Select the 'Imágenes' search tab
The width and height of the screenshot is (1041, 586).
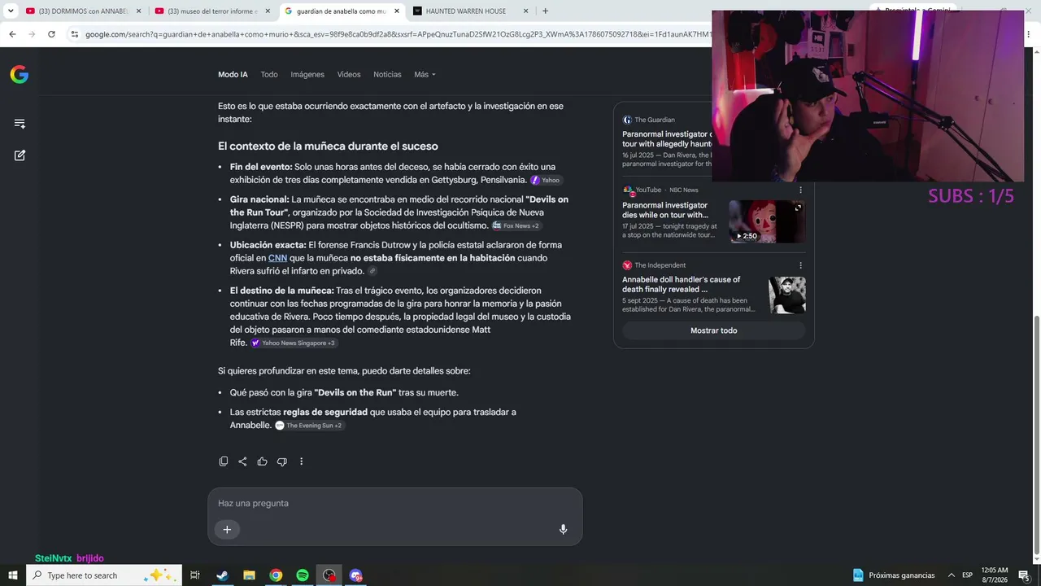pyautogui.click(x=307, y=75)
